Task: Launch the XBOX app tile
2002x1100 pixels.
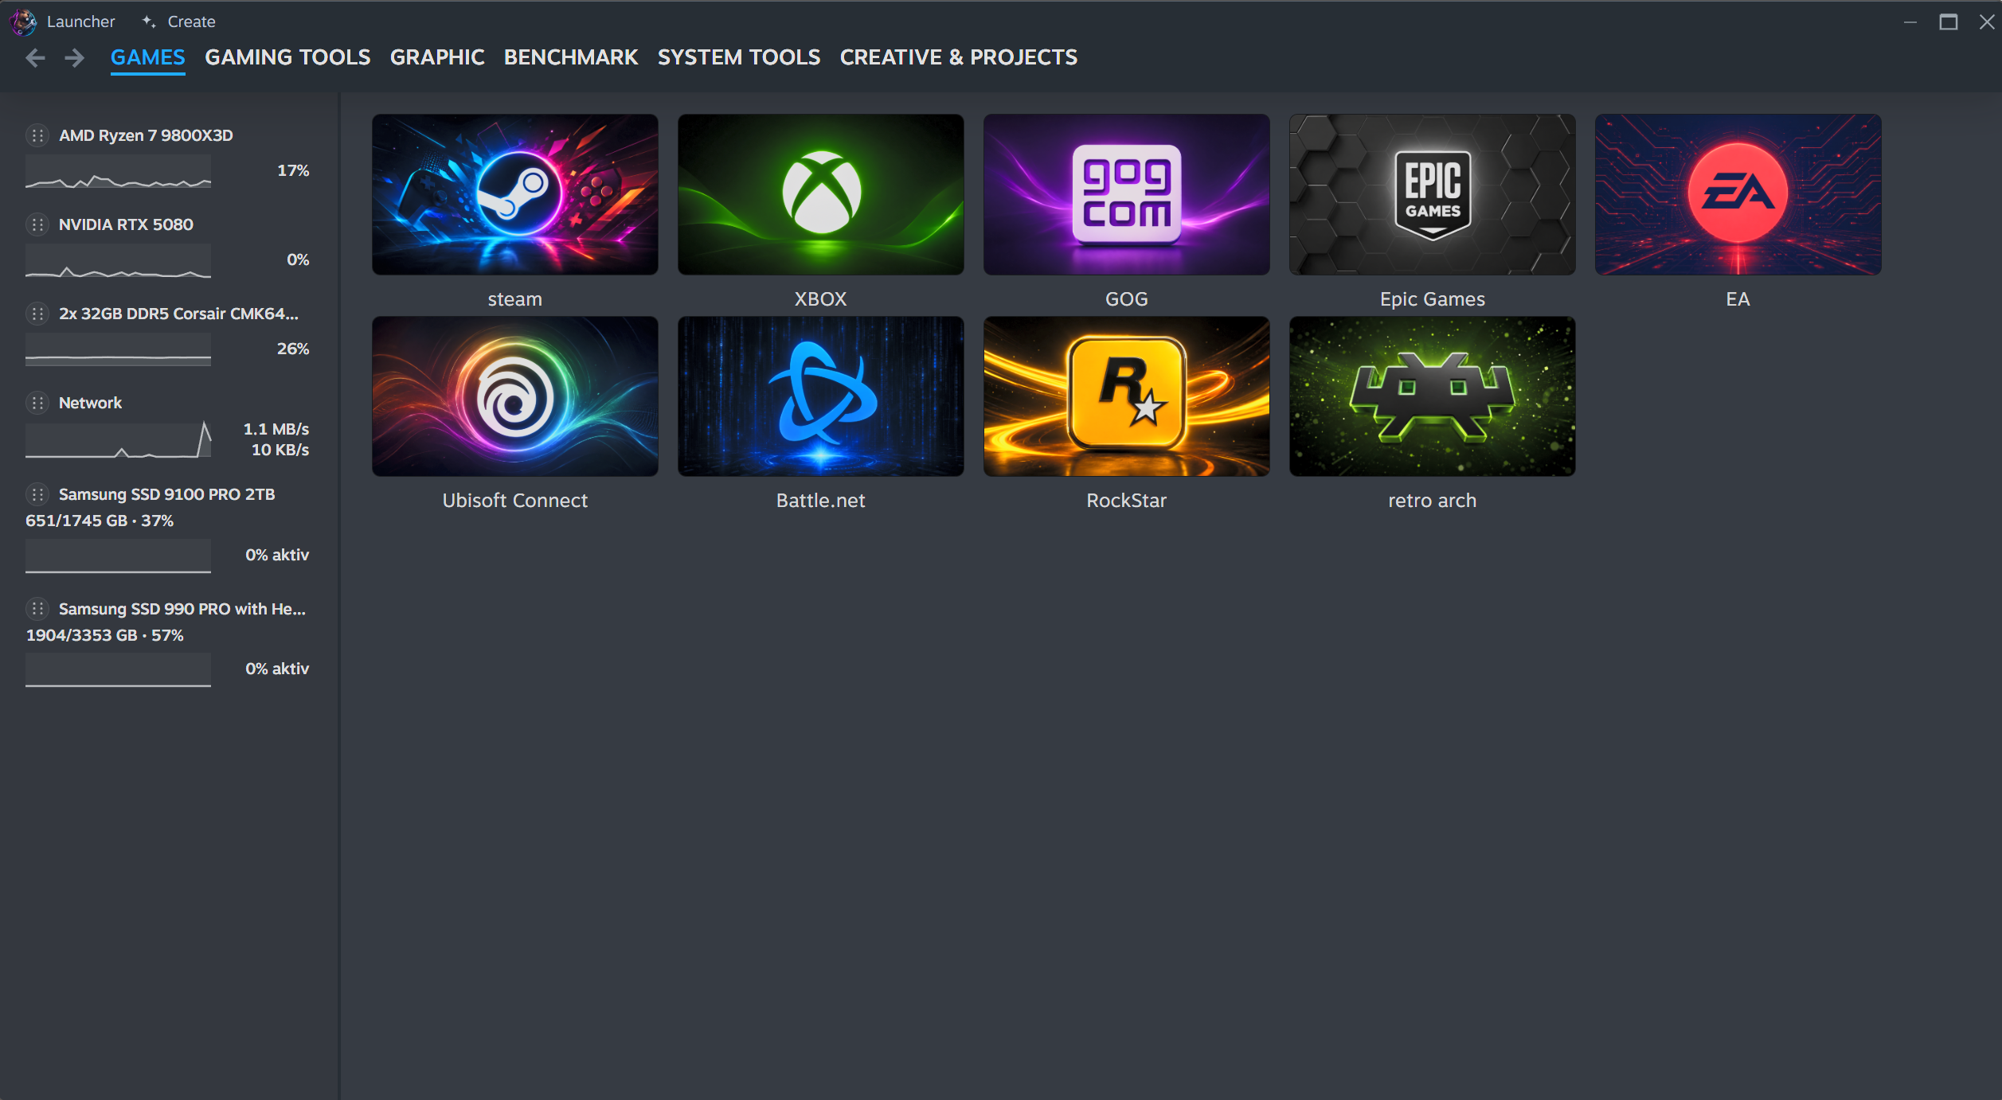Action: [x=821, y=194]
